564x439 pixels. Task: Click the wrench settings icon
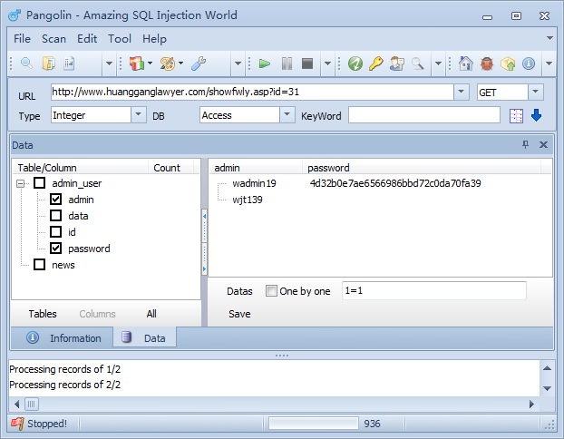199,63
